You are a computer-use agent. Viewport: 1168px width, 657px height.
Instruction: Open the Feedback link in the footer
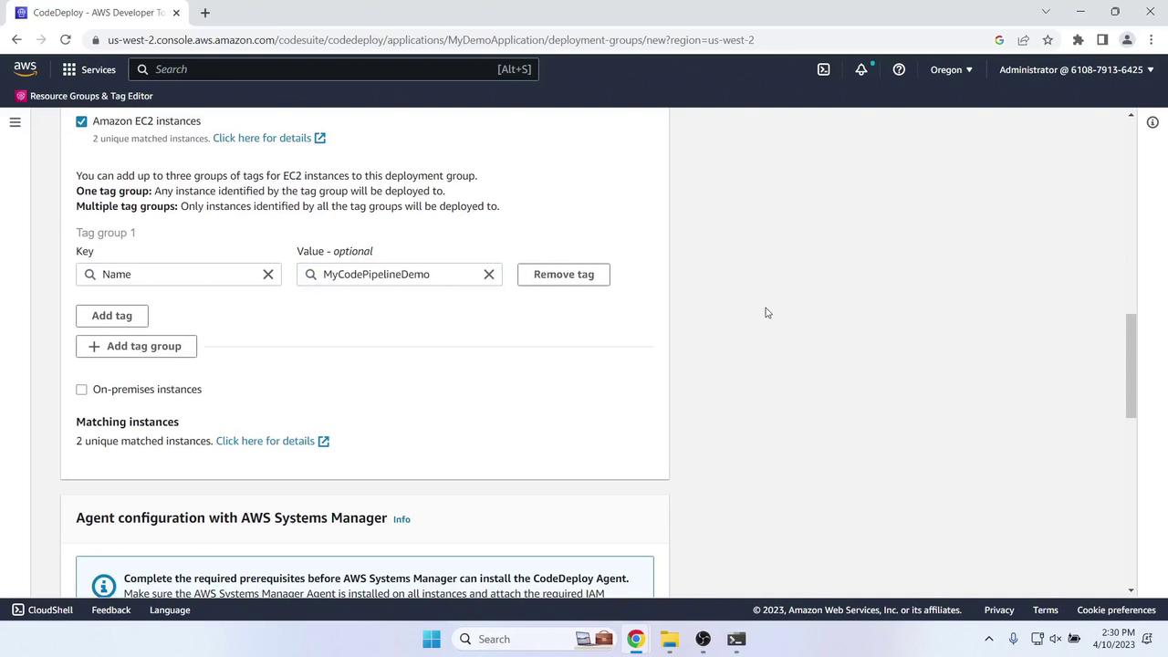[x=111, y=610]
